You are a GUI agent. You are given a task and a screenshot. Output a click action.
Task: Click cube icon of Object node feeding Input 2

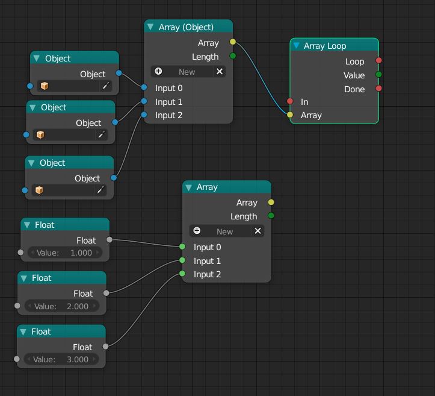coord(39,190)
